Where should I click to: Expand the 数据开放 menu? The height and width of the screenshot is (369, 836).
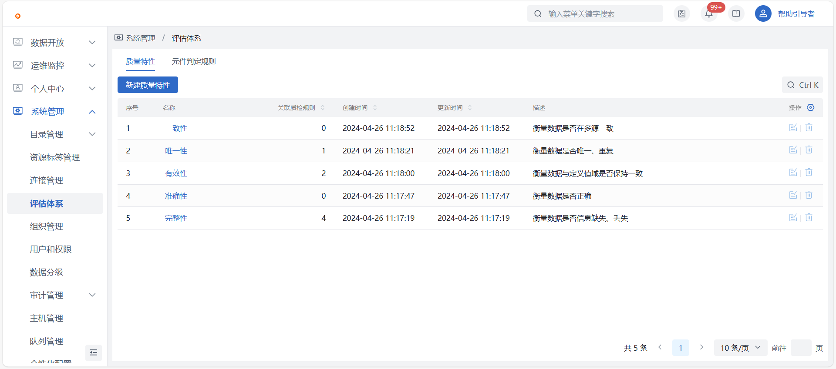(92, 43)
